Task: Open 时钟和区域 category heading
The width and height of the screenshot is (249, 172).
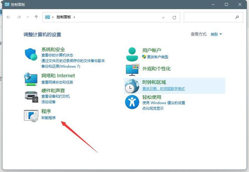Action: click(x=154, y=82)
